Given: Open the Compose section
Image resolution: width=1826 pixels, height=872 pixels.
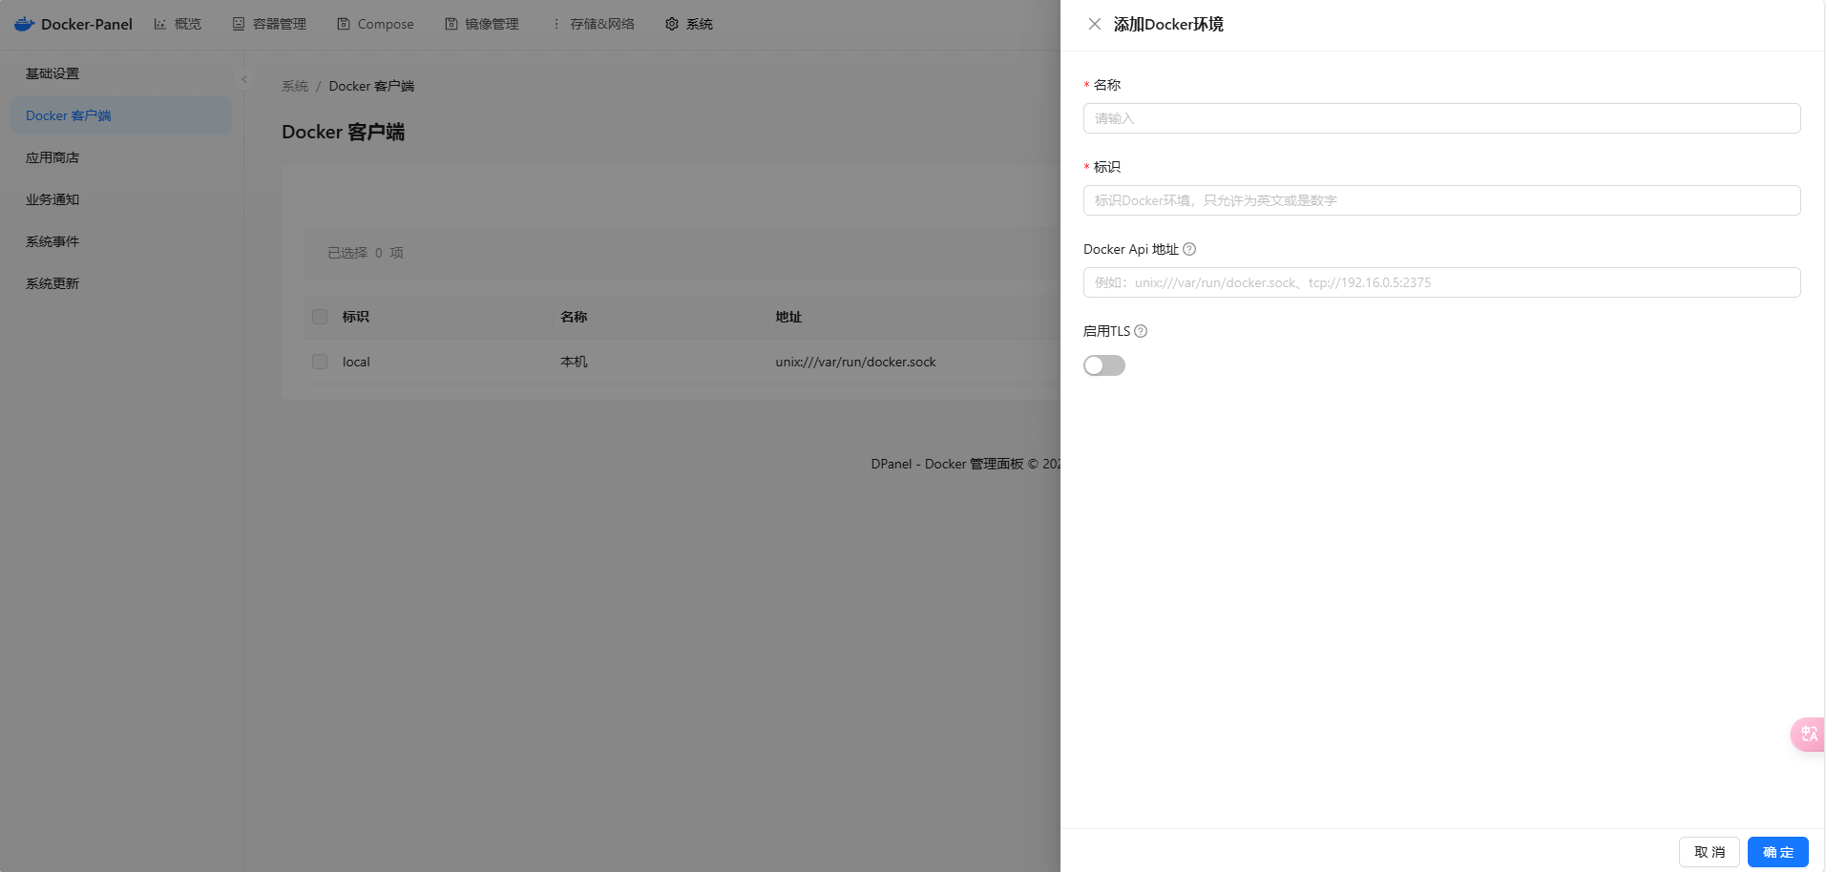Looking at the screenshot, I should 384,23.
